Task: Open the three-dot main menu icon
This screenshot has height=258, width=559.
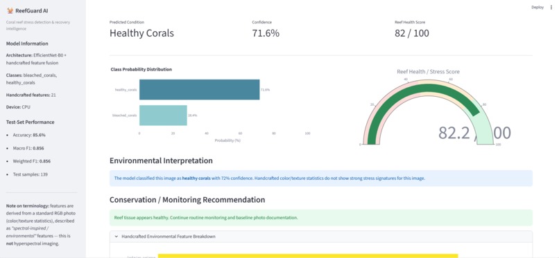Action: pyautogui.click(x=551, y=7)
